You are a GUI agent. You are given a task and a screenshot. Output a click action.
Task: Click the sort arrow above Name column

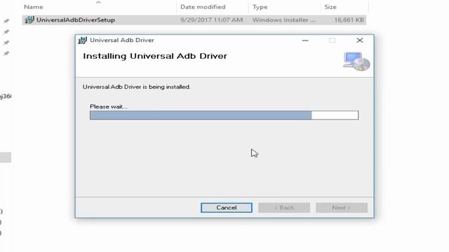click(98, 2)
